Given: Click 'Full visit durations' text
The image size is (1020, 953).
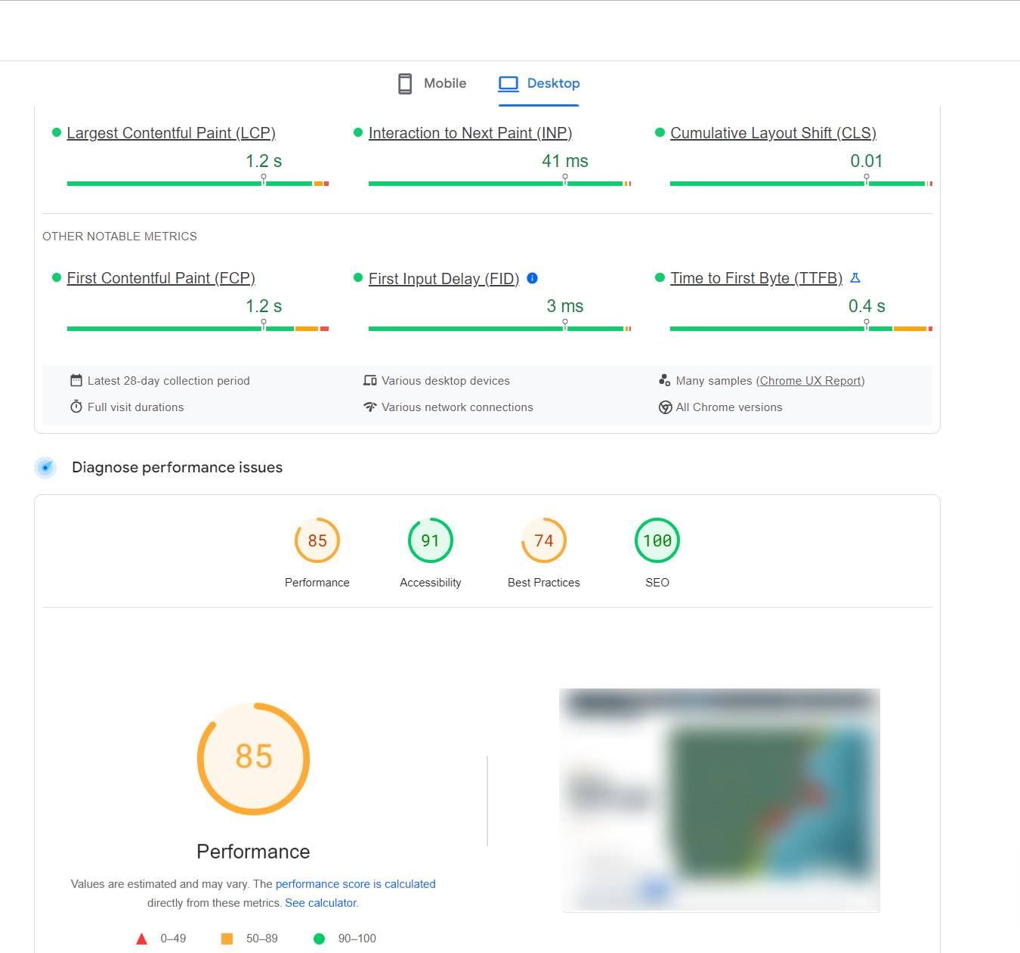Looking at the screenshot, I should 136,407.
